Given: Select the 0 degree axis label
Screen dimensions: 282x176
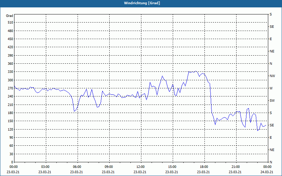Looking at the screenshot, I should coord(12,162).
